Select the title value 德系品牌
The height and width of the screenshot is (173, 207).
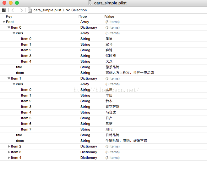pos(112,67)
